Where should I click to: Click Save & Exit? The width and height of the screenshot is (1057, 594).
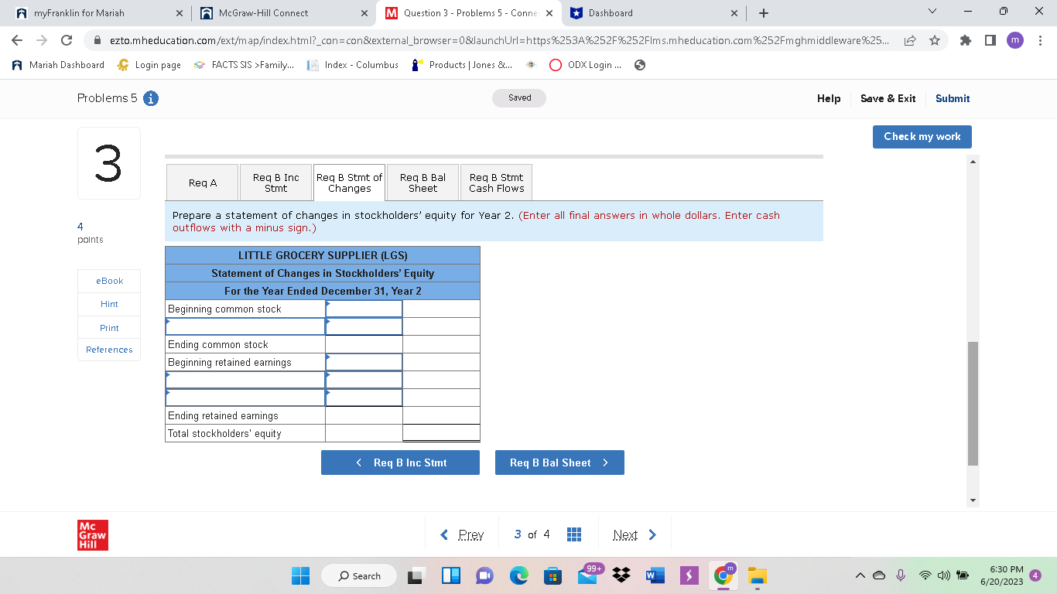[888, 98]
